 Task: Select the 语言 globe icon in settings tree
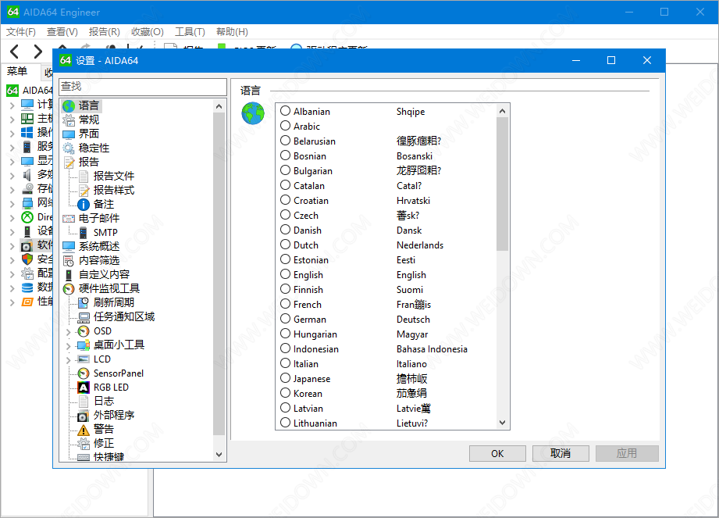click(x=69, y=106)
